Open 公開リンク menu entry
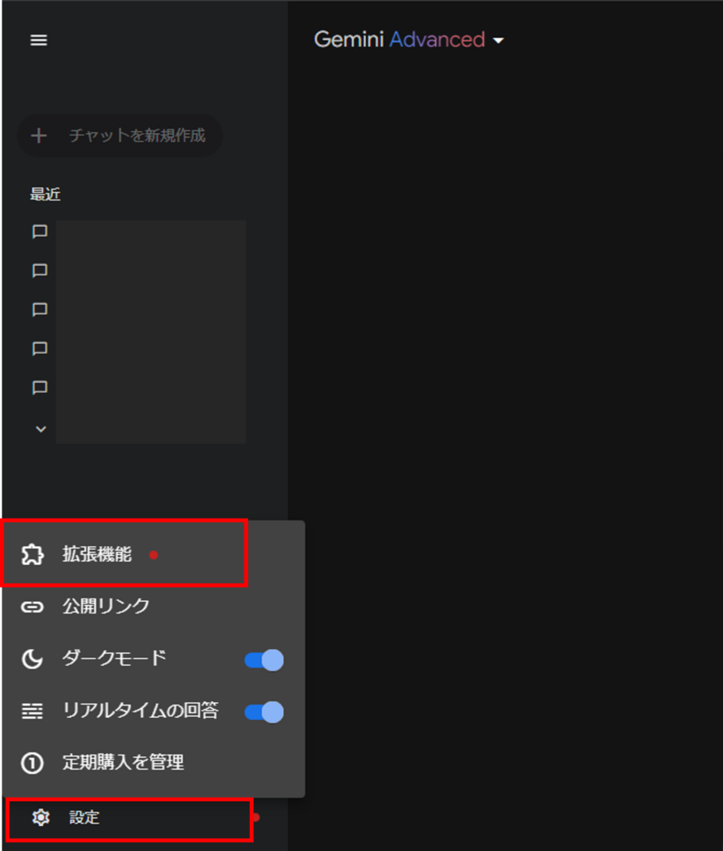The image size is (723, 851). [x=154, y=606]
